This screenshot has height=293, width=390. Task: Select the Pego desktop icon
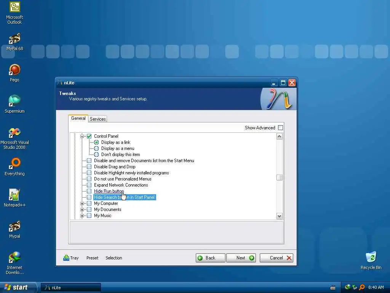pos(14,73)
